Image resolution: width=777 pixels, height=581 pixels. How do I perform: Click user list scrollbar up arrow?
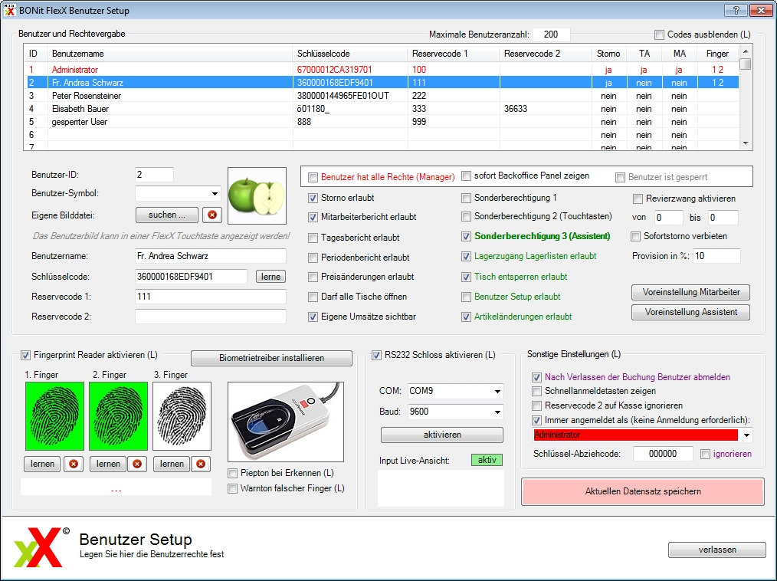[746, 51]
